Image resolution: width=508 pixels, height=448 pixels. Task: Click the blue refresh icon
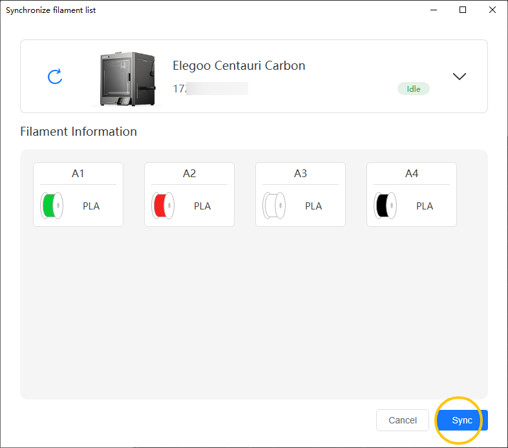(55, 76)
